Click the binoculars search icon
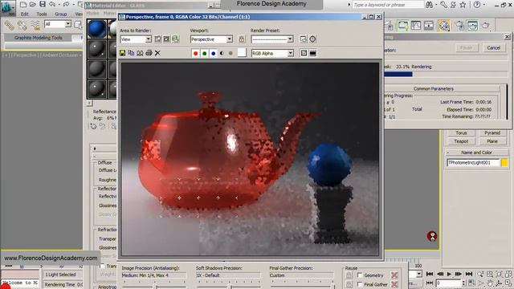This screenshot has width=514, height=289. pos(429,5)
